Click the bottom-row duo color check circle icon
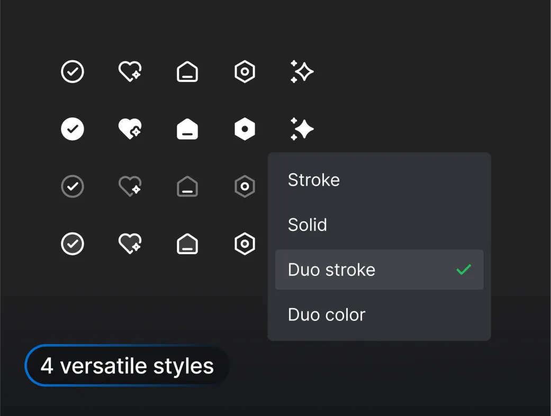Image resolution: width=551 pixels, height=416 pixels. tap(73, 244)
